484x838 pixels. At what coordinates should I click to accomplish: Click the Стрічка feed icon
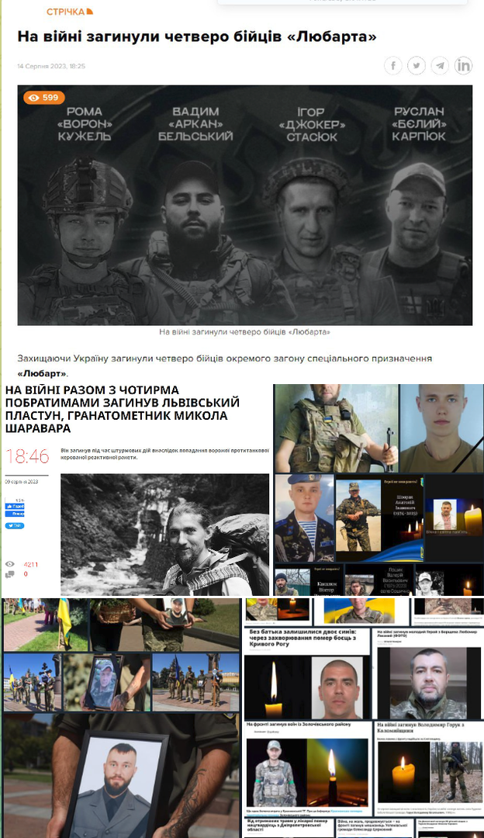(89, 12)
